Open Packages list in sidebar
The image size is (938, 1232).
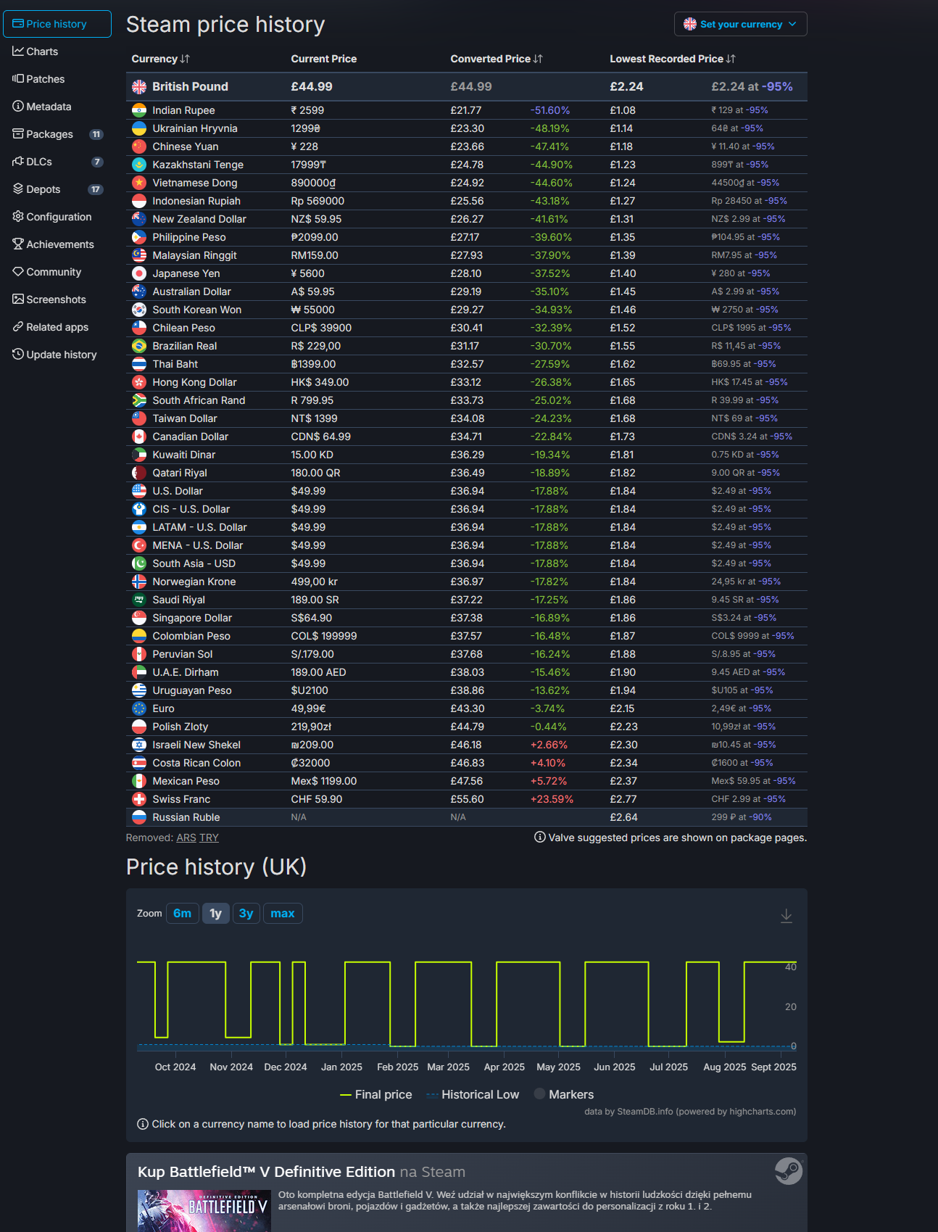tap(57, 134)
